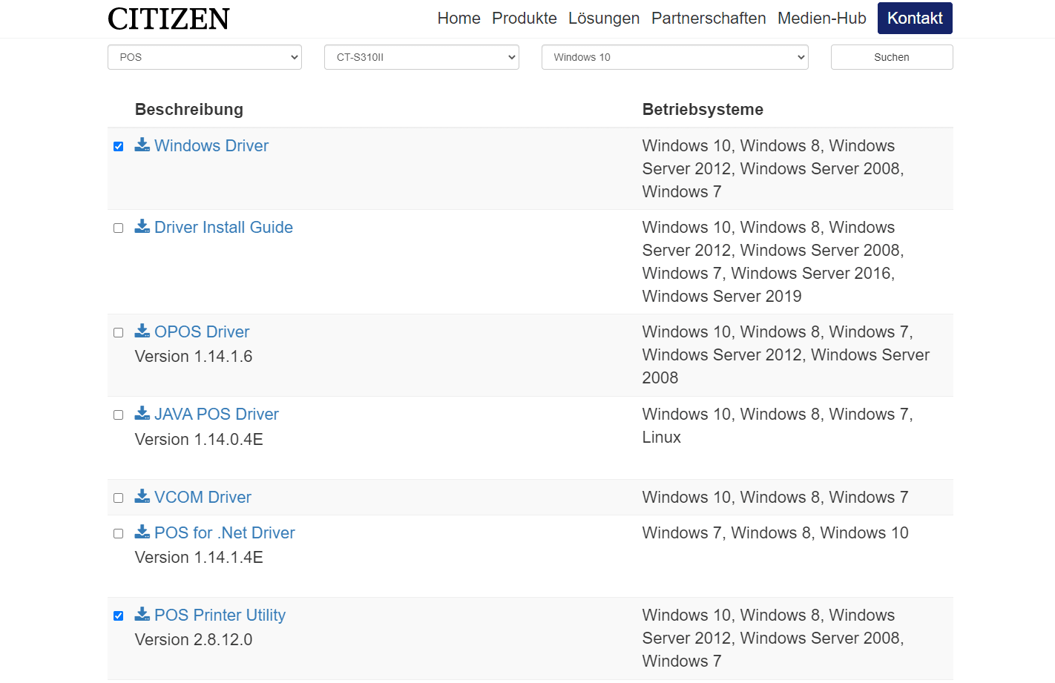The width and height of the screenshot is (1055, 683).
Task: Click the Suchen button
Action: coord(892,57)
